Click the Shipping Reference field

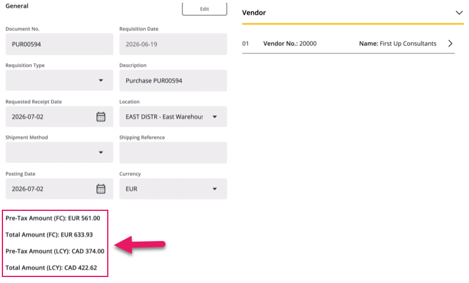coord(173,153)
